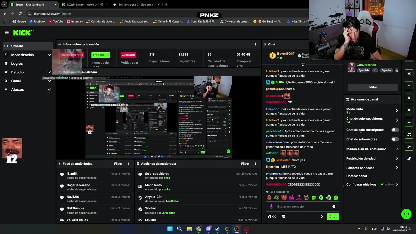This screenshot has height=234, width=416.
Task: Open Acciones de moderador three-dot menu
Action: pos(256,164)
